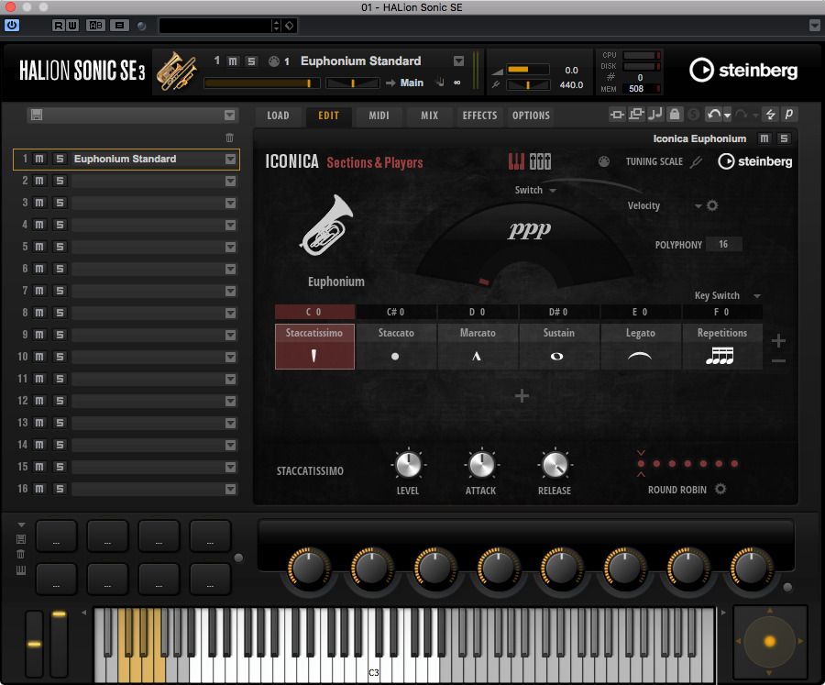The width and height of the screenshot is (825, 685).
Task: Switch to the LOAD tab
Action: [278, 116]
